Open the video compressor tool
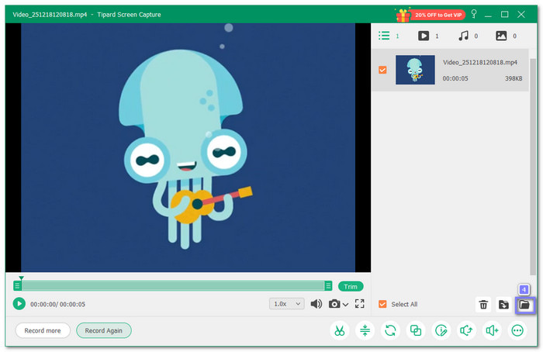 click(x=365, y=330)
